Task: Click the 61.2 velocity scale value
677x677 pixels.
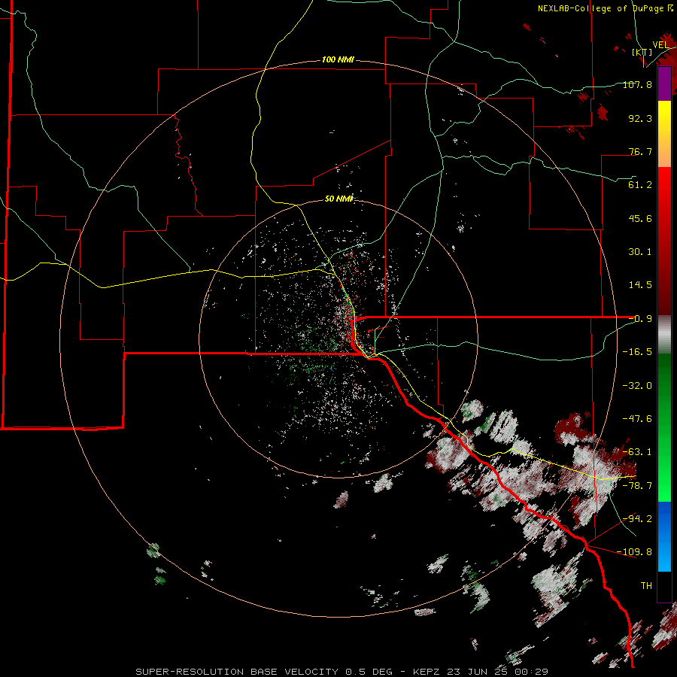Action: [640, 185]
